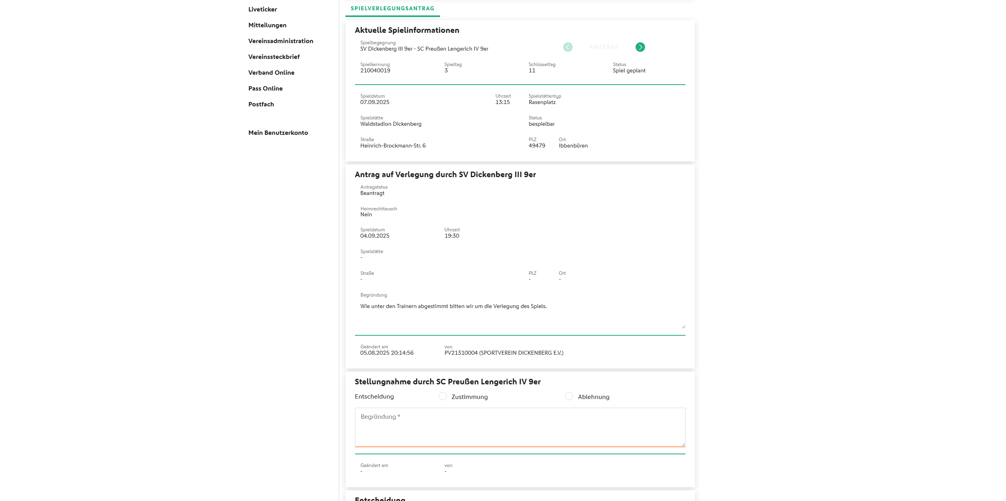1006x501 pixels.
Task: Select the Ablehnung radio button
Action: 569,396
